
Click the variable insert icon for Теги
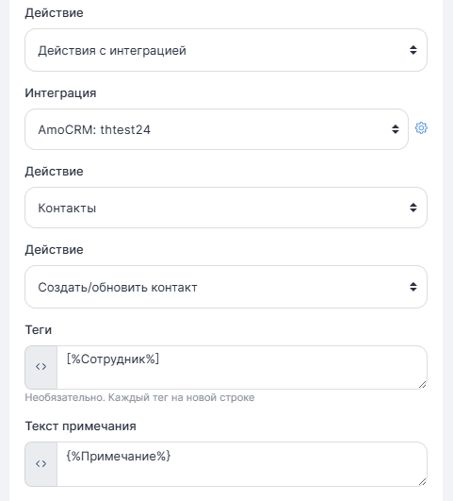coord(41,367)
